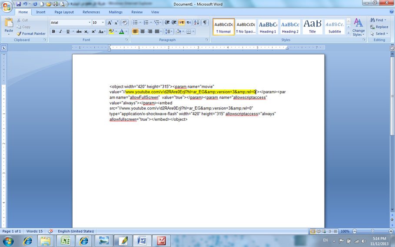Set right-to-left text direction

click(189, 23)
